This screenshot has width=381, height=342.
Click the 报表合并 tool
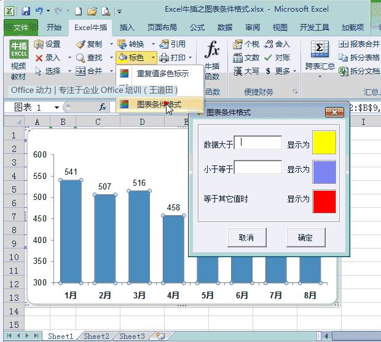coord(359,44)
